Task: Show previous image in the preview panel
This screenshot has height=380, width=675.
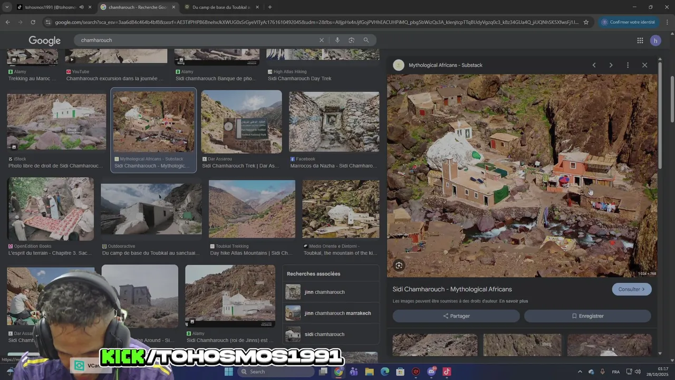Action: click(x=594, y=65)
